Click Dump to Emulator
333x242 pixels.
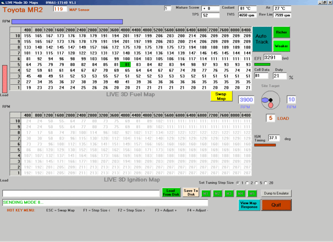276,193
